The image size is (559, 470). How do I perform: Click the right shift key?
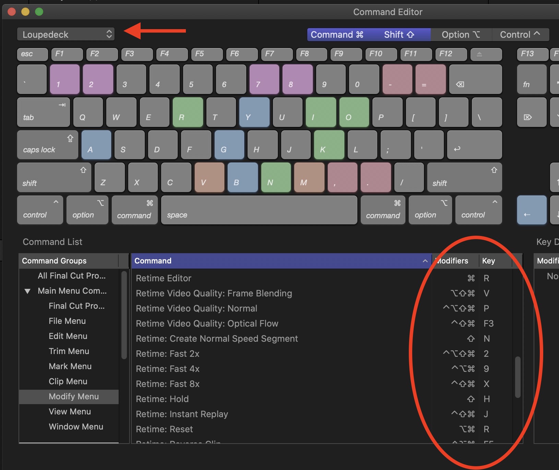point(464,177)
